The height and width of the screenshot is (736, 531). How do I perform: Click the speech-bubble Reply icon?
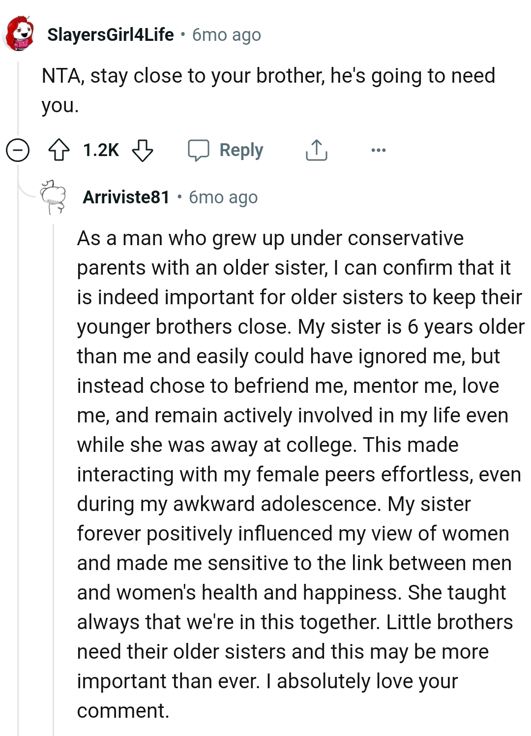click(200, 150)
